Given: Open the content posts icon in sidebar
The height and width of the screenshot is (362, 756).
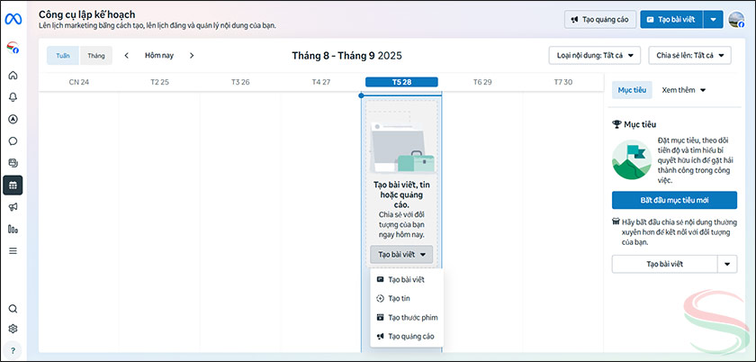Looking at the screenshot, I should tap(13, 163).
